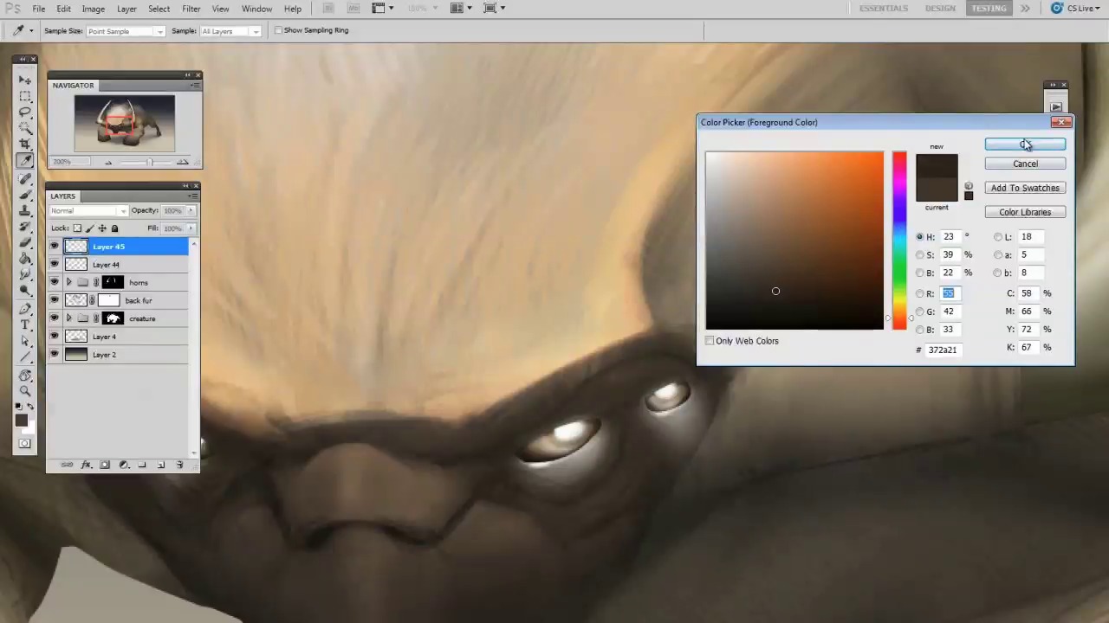Click the link layers icon

pos(68,465)
